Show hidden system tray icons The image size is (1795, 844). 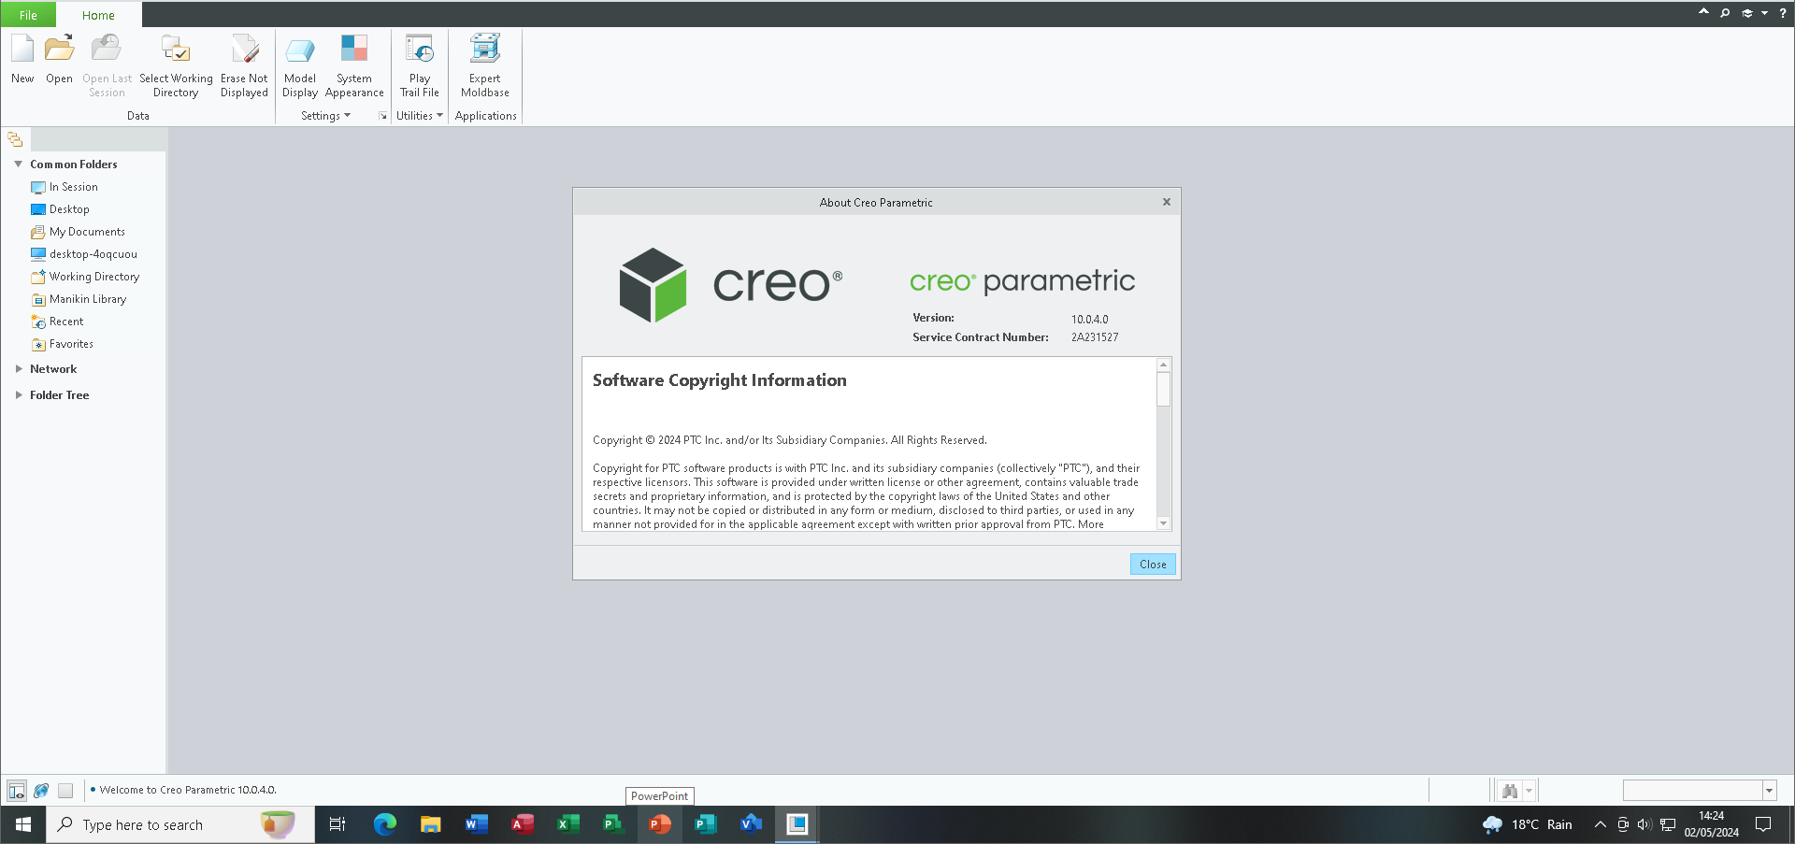(x=1600, y=824)
